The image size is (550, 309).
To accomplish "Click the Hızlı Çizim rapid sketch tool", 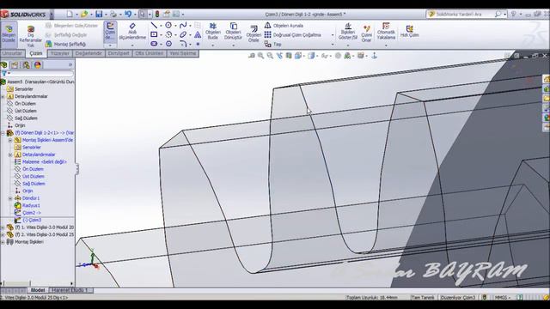I will click(x=409, y=31).
